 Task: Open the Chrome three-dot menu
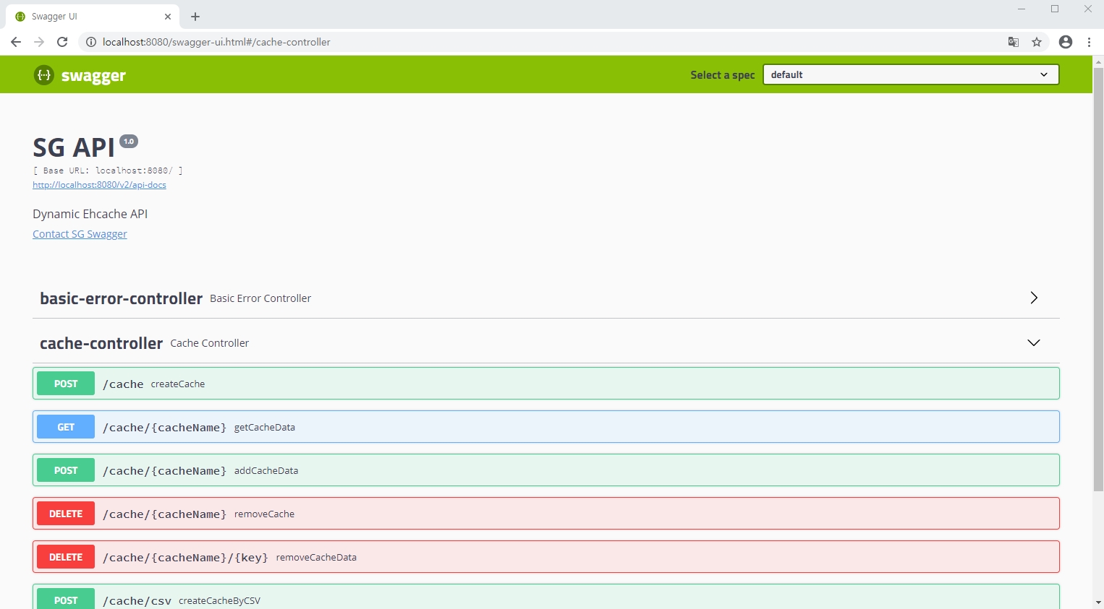pos(1089,42)
